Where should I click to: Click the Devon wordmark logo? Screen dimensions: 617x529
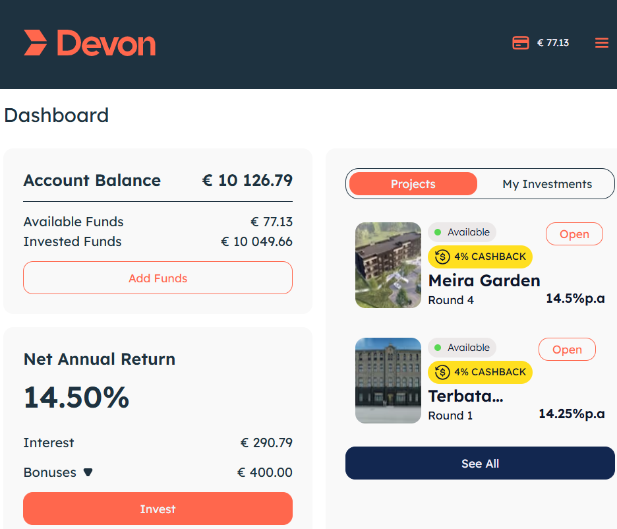106,43
